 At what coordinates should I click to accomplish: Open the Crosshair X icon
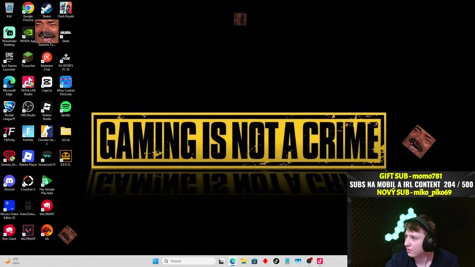pos(28,184)
